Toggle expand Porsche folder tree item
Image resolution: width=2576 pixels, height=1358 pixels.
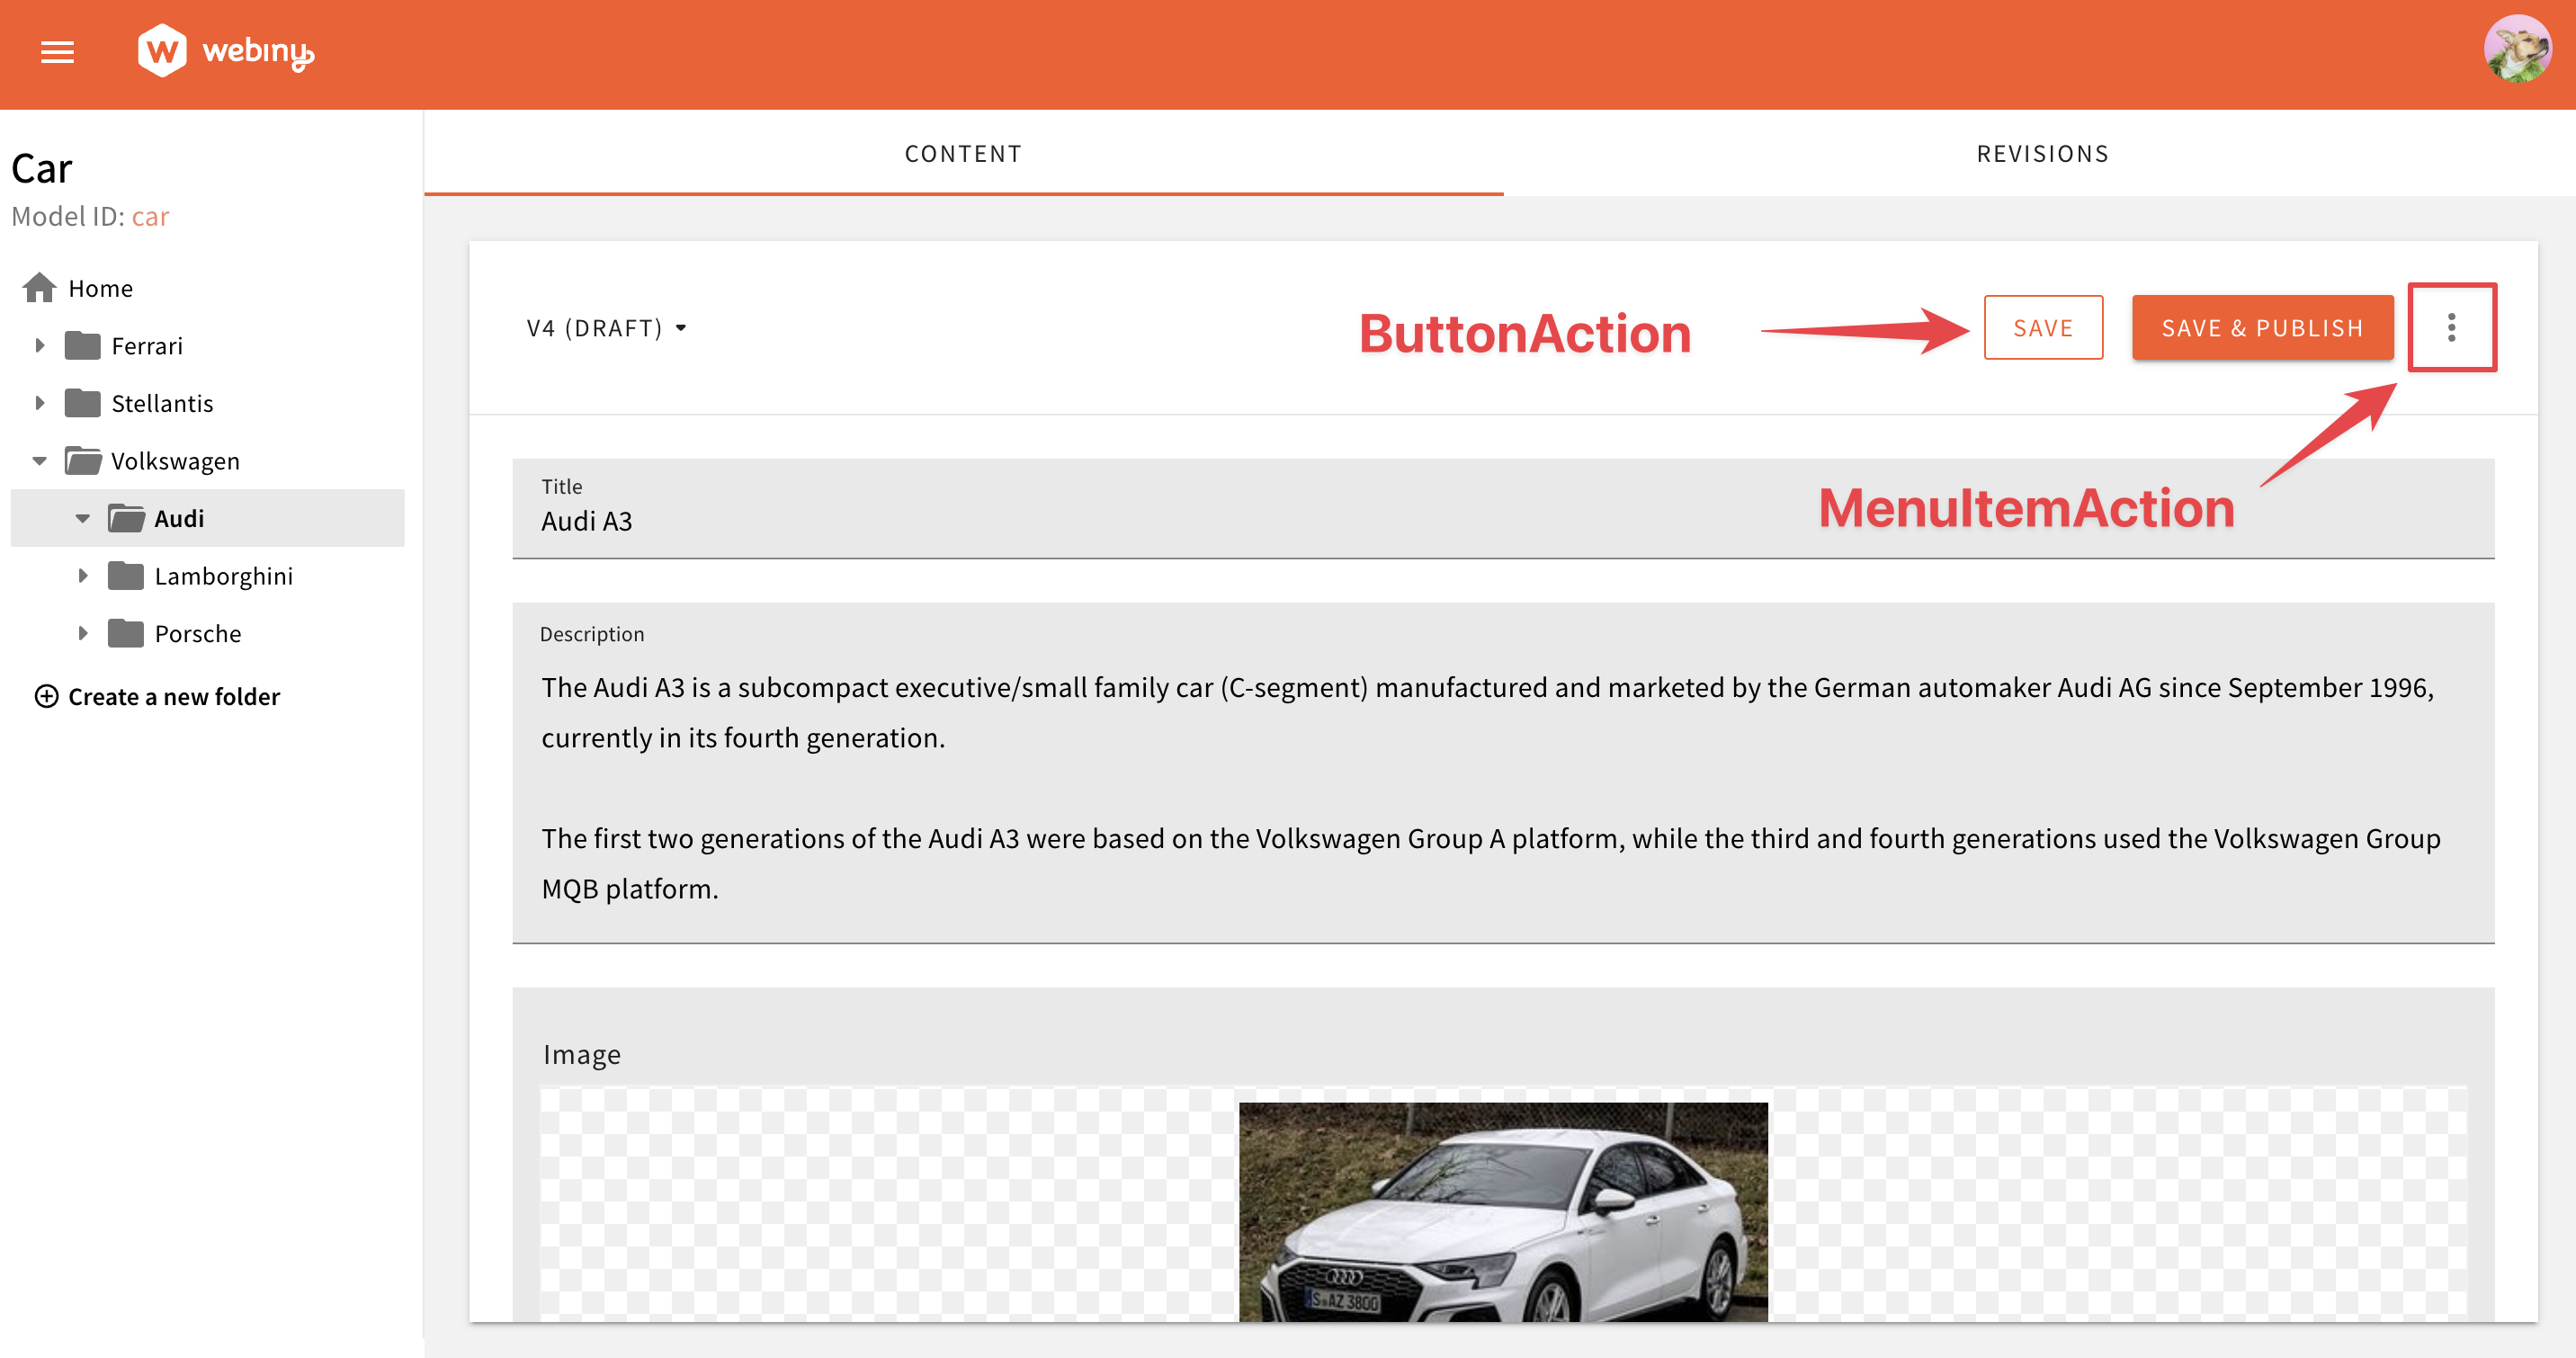pos(82,632)
